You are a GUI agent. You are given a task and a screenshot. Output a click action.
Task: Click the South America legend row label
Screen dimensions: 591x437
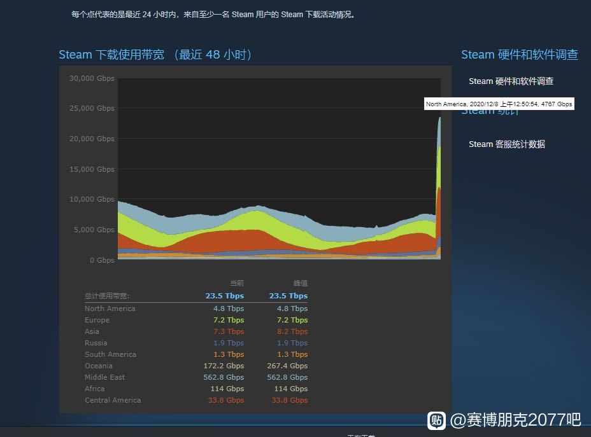coord(110,354)
